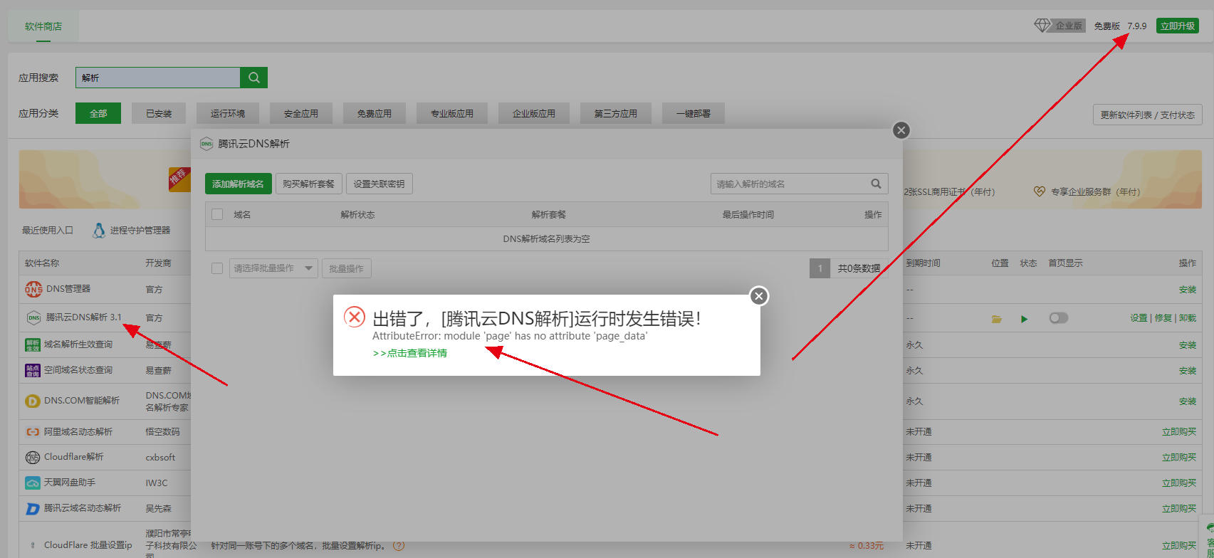Open the 软件商店 tab
The image size is (1214, 558).
[43, 26]
